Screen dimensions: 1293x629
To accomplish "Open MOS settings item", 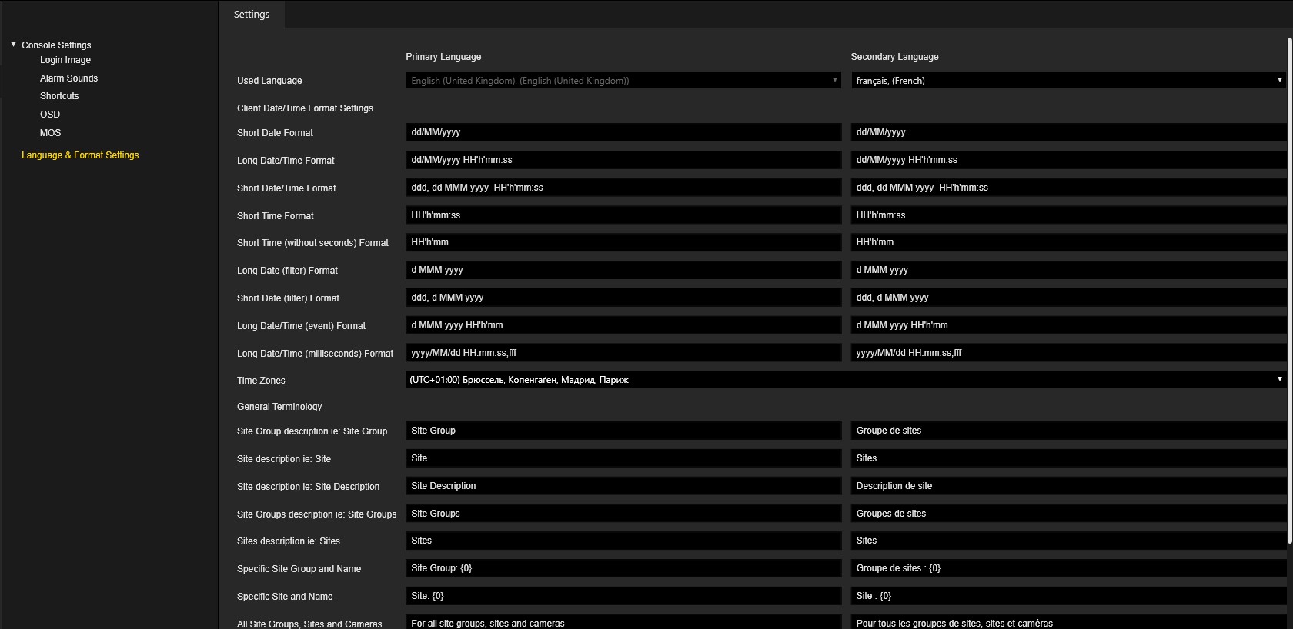I will (50, 133).
